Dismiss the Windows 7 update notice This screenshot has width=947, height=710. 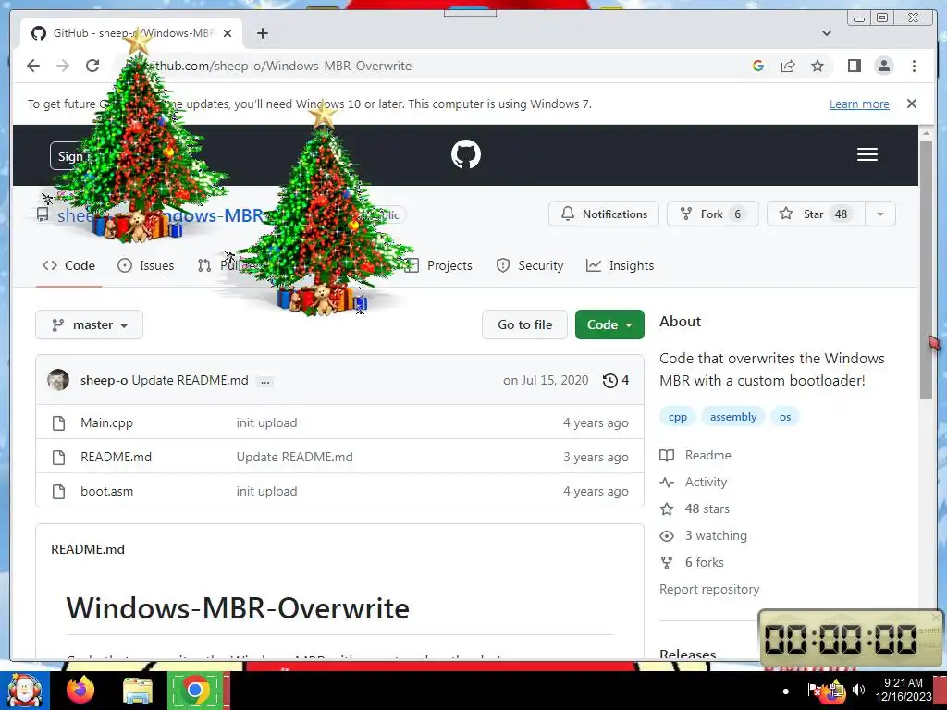pos(911,104)
